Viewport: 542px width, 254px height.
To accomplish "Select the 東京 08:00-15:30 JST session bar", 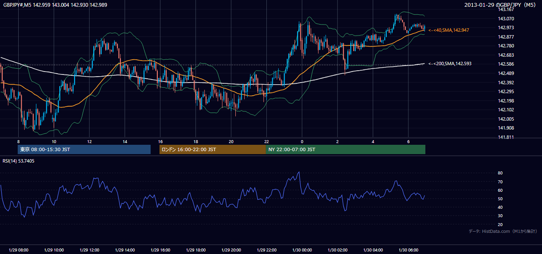I will [84, 149].
